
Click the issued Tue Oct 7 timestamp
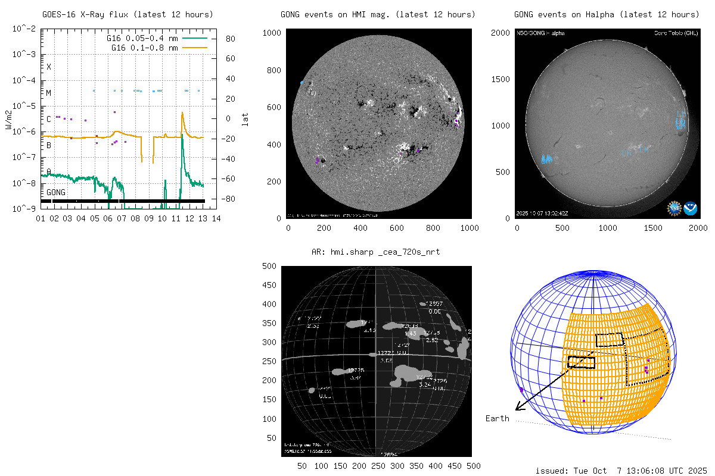click(621, 471)
